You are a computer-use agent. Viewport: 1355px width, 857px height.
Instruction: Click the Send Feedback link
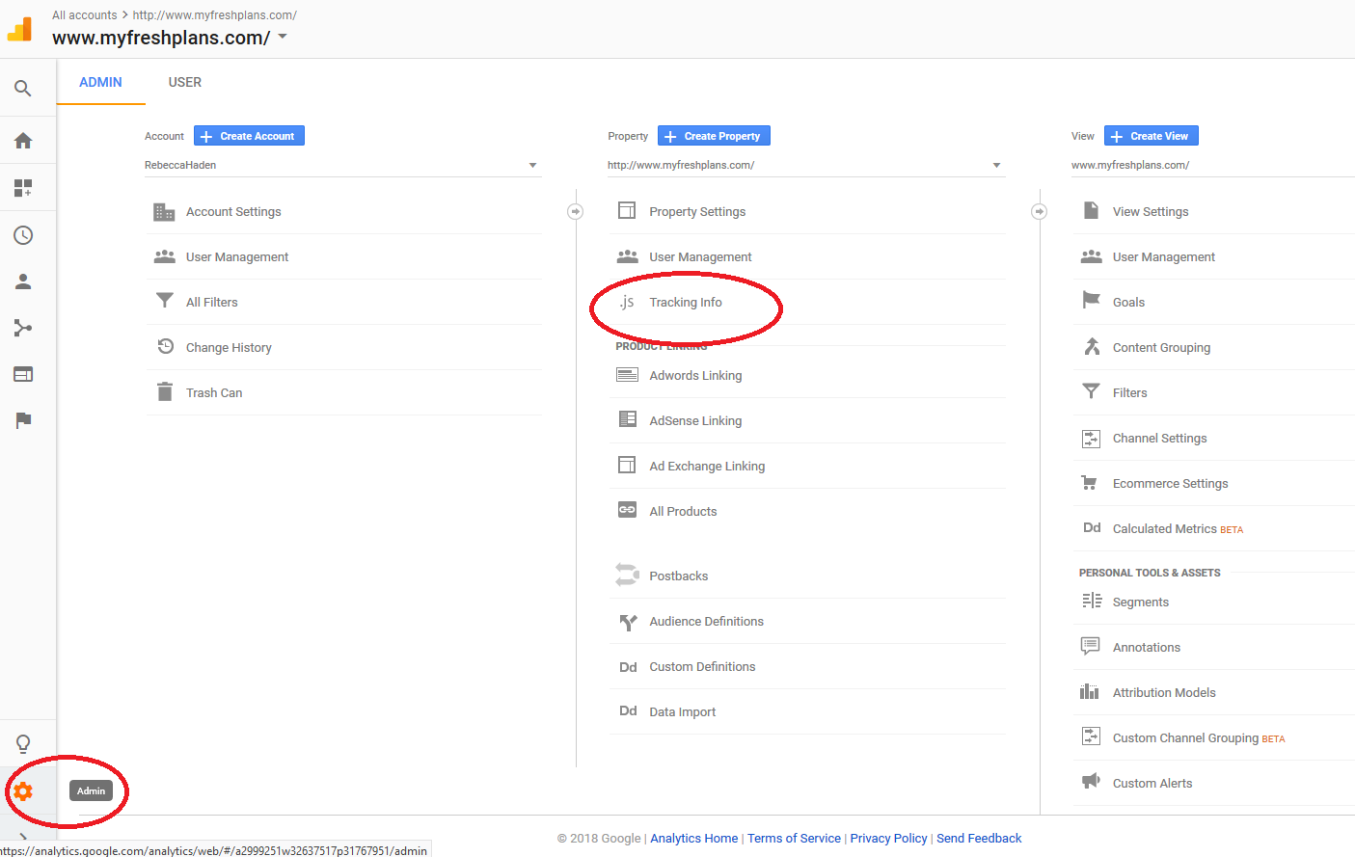coord(979,838)
